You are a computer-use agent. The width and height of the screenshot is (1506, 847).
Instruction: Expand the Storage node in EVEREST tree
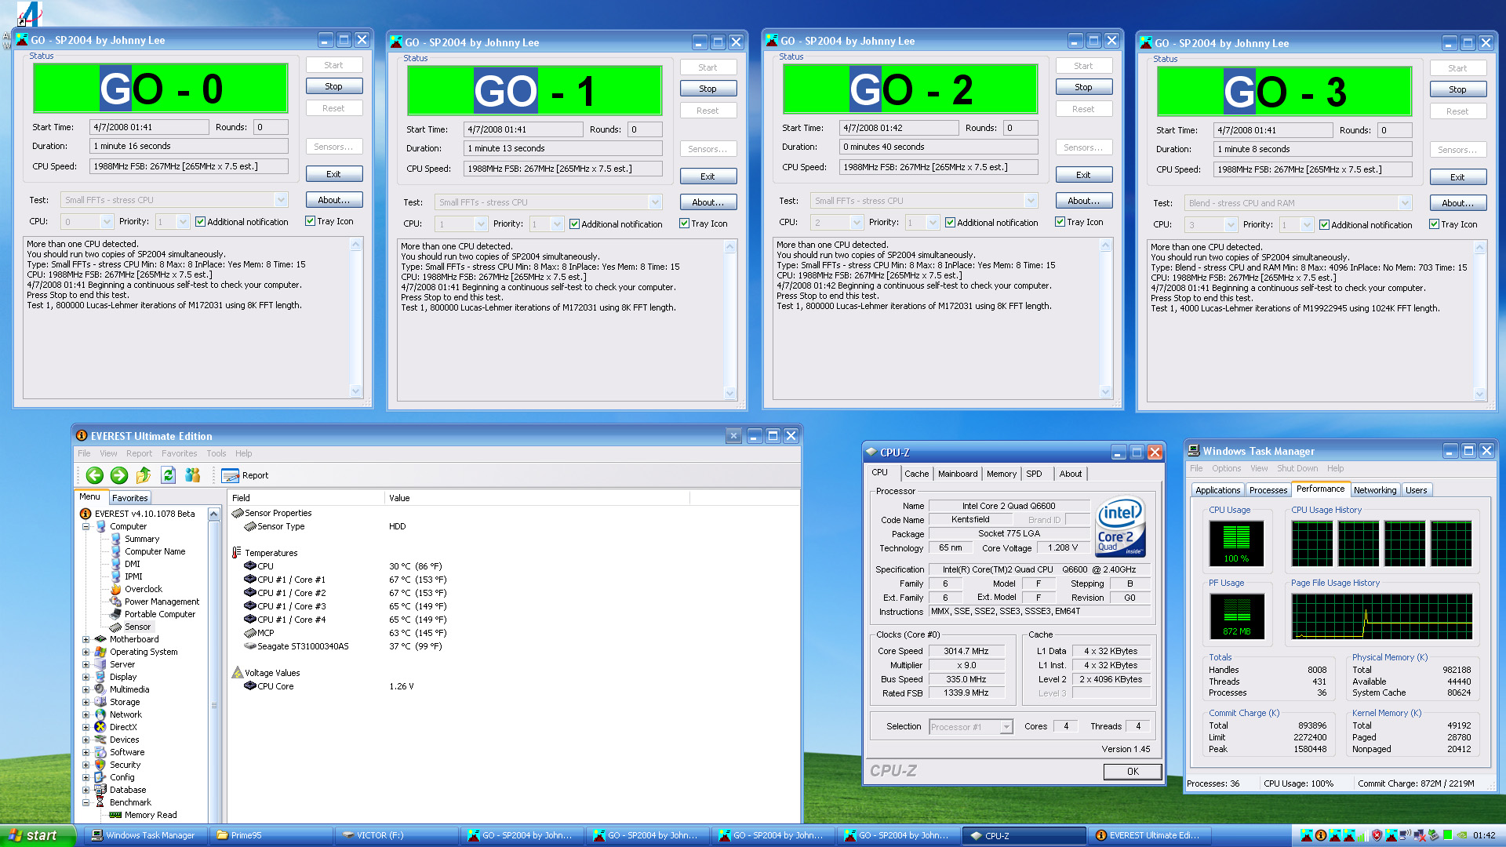click(x=86, y=702)
